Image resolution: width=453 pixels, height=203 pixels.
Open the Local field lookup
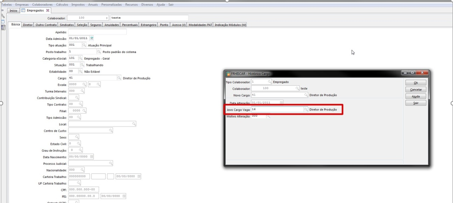(x=134, y=124)
